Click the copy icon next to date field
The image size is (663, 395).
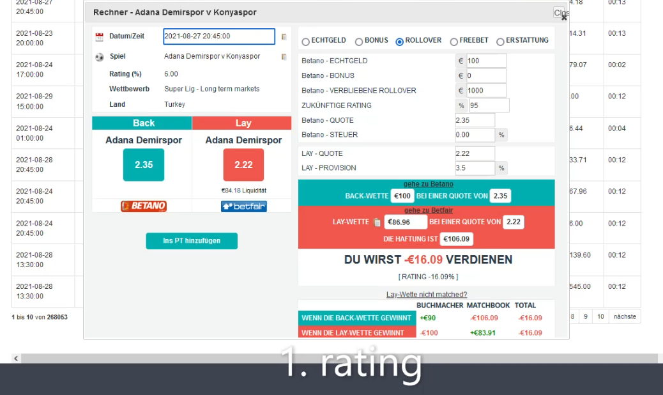point(284,37)
